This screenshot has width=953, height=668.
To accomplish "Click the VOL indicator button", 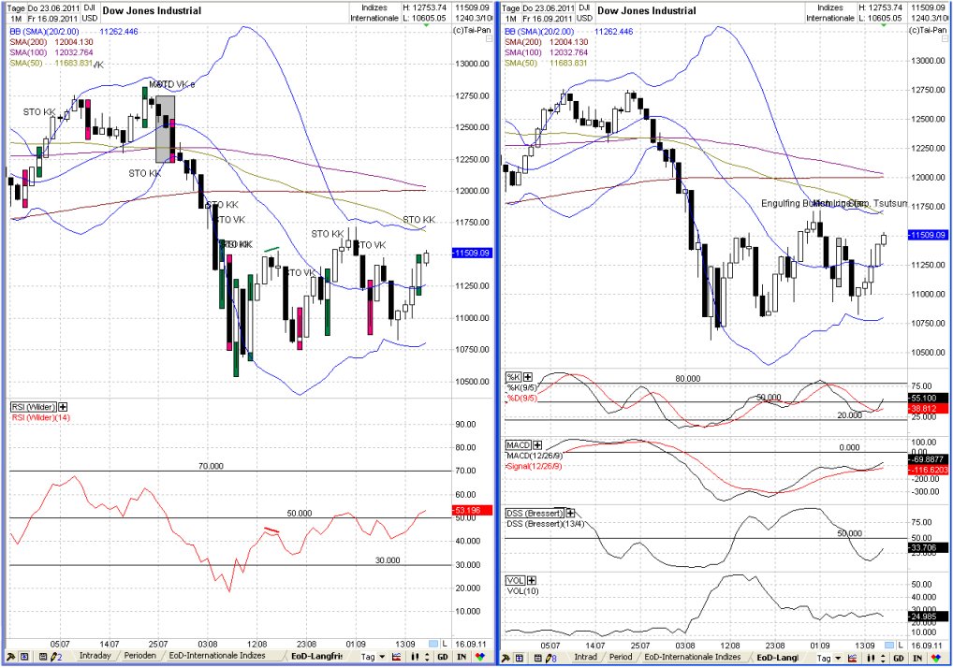I will 515,580.
